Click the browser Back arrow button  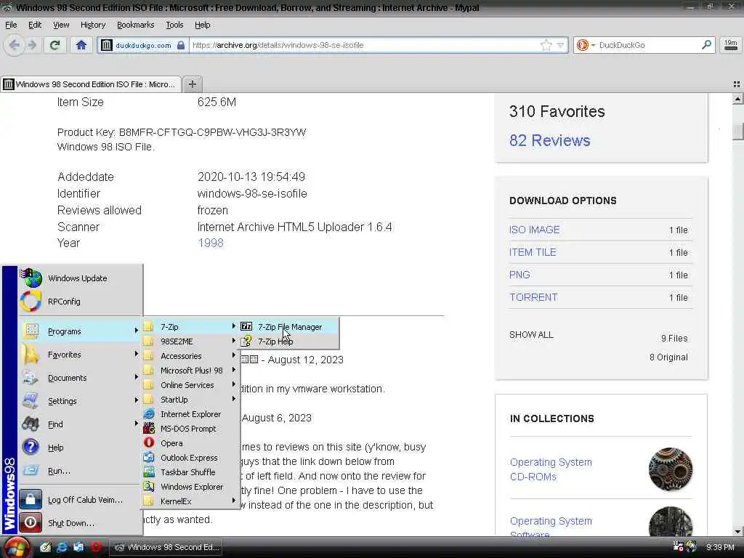pyautogui.click(x=15, y=46)
